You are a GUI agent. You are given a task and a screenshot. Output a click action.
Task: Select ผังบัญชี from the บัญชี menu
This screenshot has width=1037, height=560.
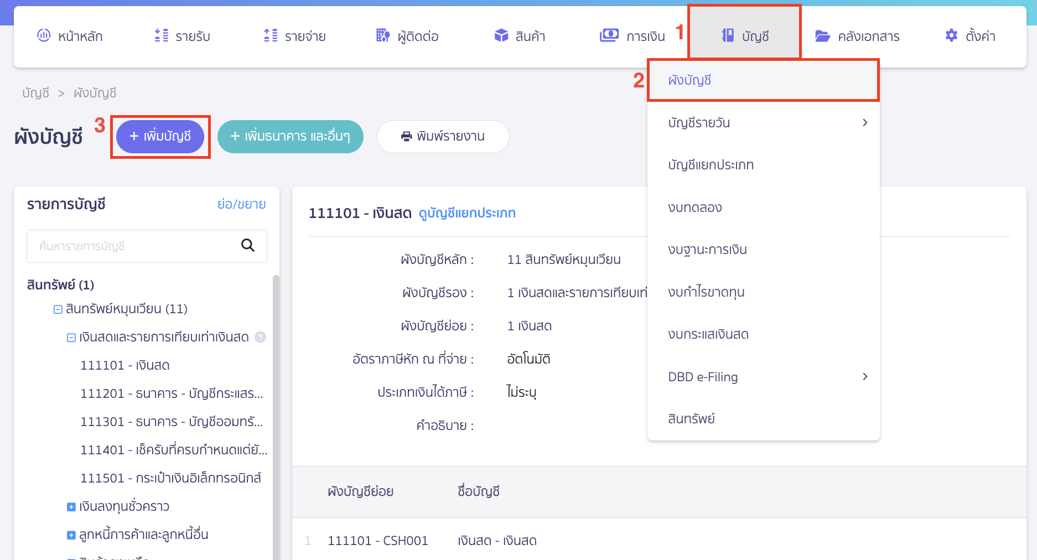coord(690,80)
